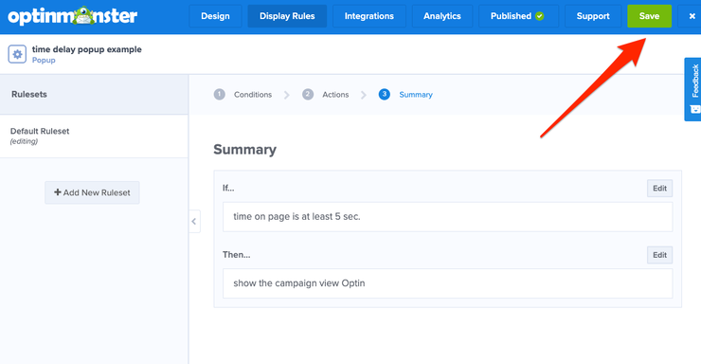The image size is (701, 364).
Task: Edit the Then action
Action: [x=659, y=255]
